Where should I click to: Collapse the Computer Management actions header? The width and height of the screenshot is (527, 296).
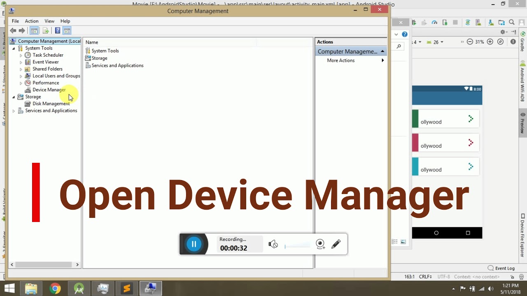[382, 51]
